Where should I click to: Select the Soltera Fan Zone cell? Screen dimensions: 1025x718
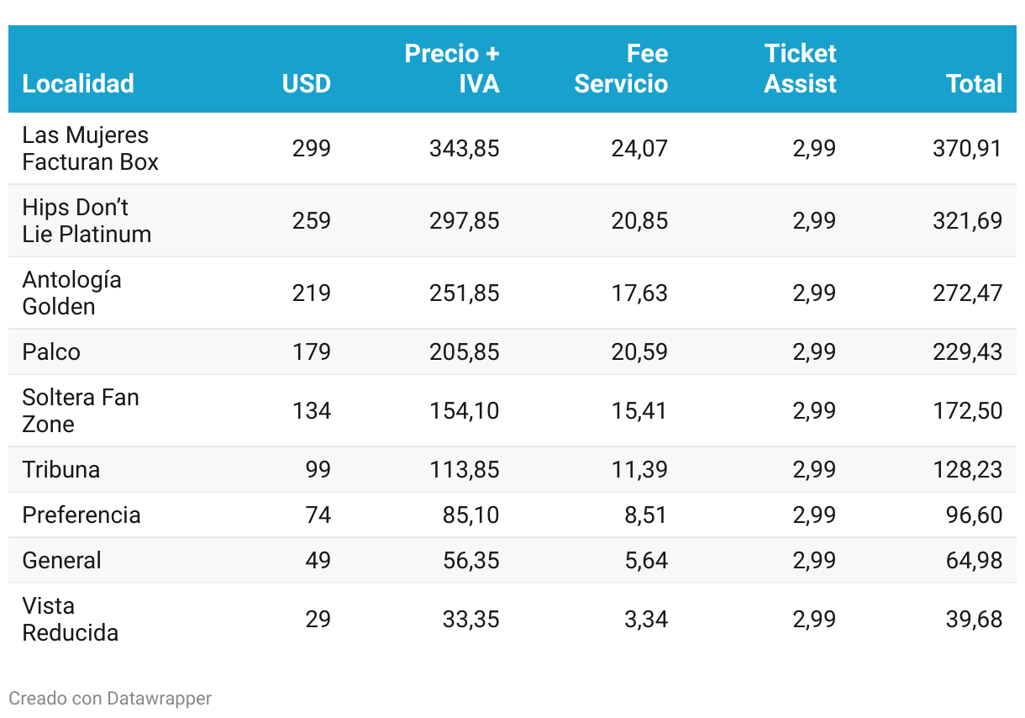click(81, 410)
